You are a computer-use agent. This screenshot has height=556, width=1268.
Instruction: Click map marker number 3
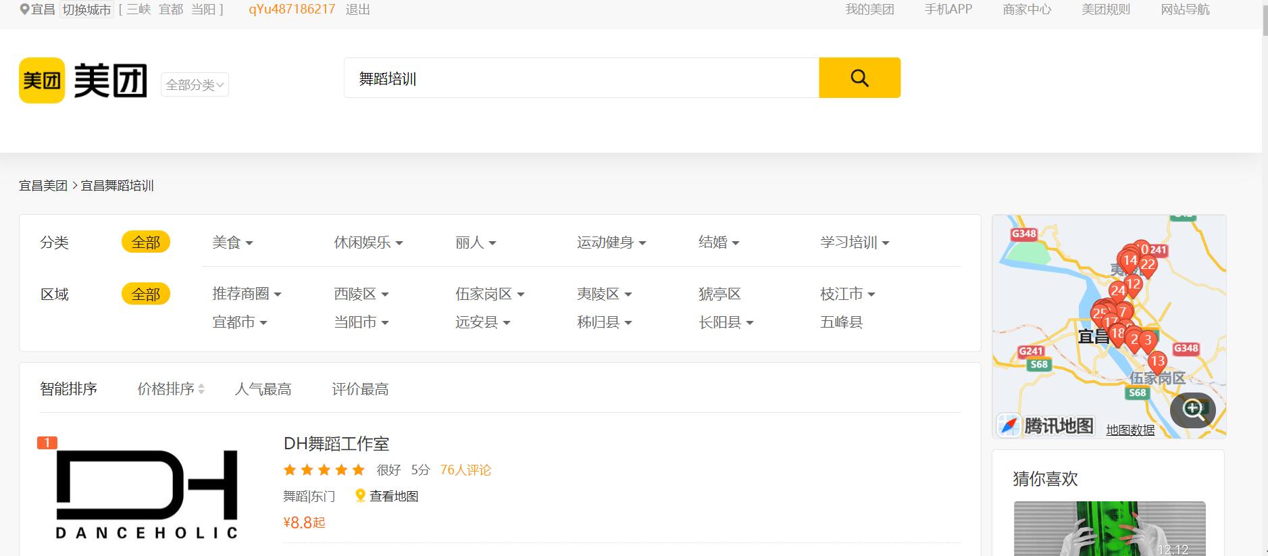pyautogui.click(x=1147, y=342)
